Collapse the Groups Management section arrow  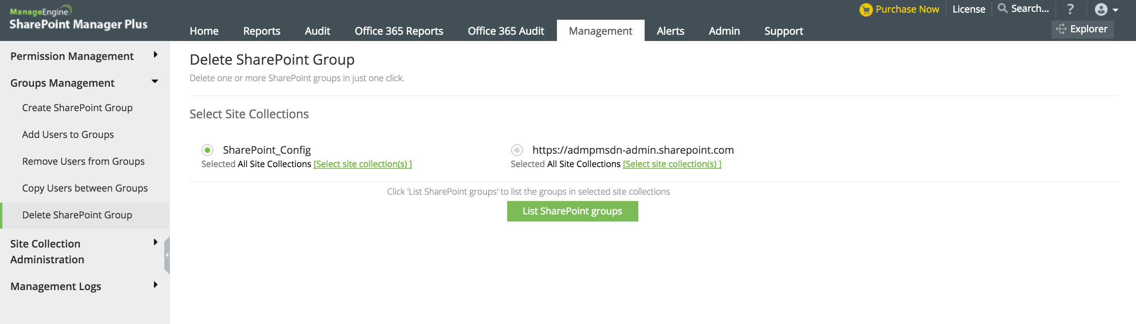[x=155, y=82]
